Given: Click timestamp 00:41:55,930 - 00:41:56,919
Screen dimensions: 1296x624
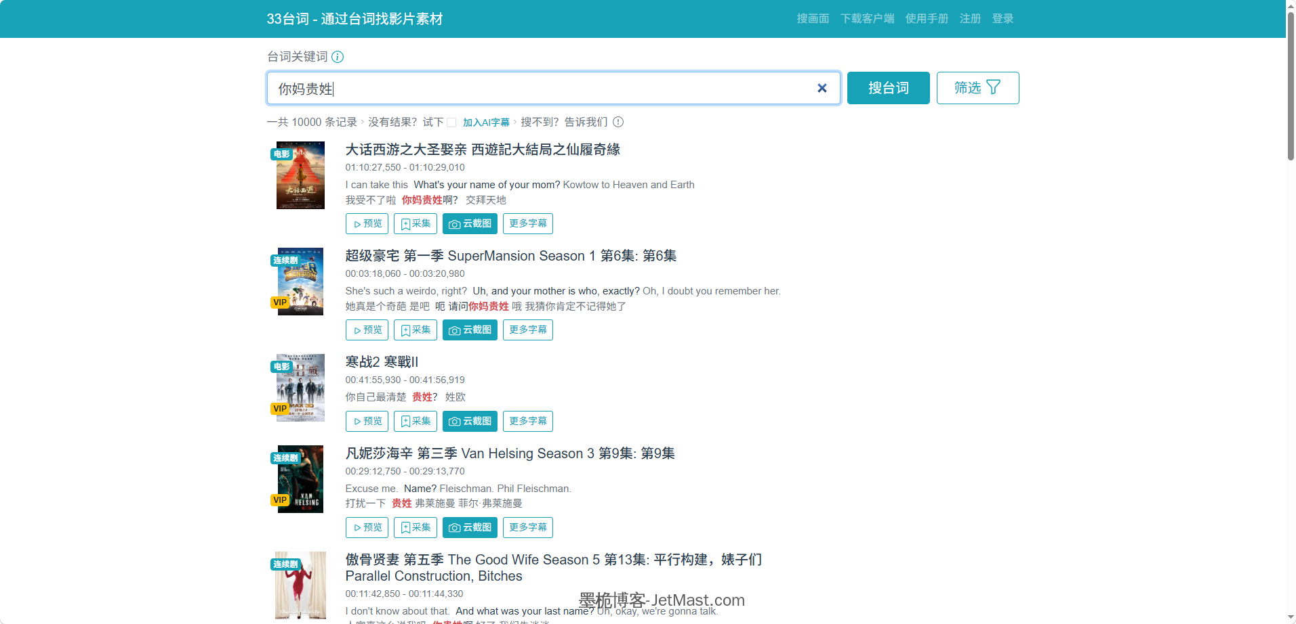Looking at the screenshot, I should pyautogui.click(x=405, y=380).
